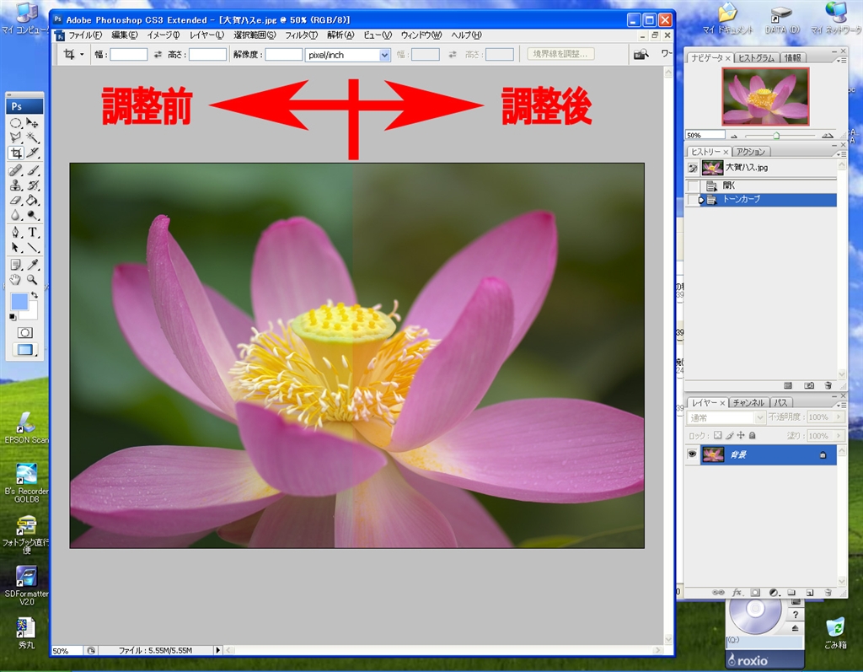863x672 pixels.
Task: Select the Dodge tool
Action: point(33,215)
